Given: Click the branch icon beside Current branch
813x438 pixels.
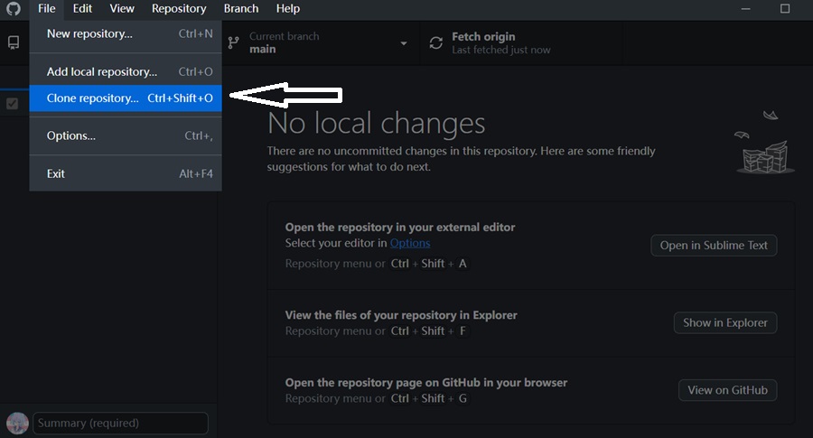Looking at the screenshot, I should click(x=233, y=42).
